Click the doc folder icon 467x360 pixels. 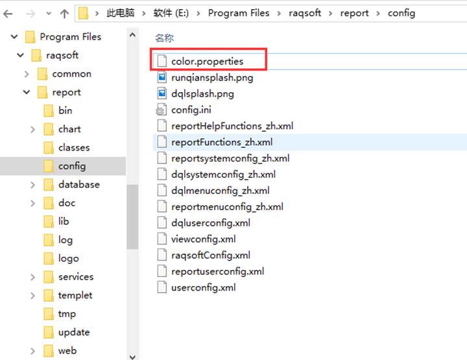49,203
